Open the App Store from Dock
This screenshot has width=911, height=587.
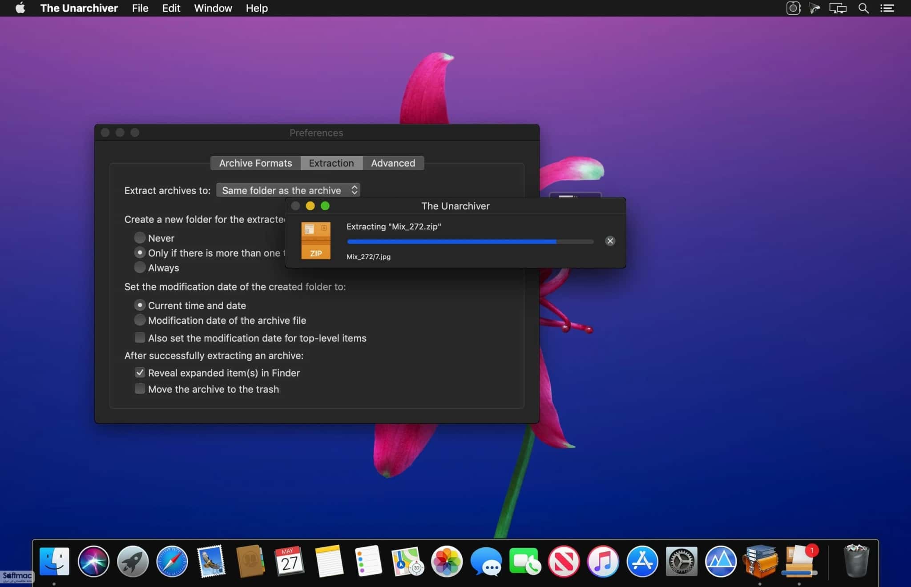pyautogui.click(x=642, y=561)
